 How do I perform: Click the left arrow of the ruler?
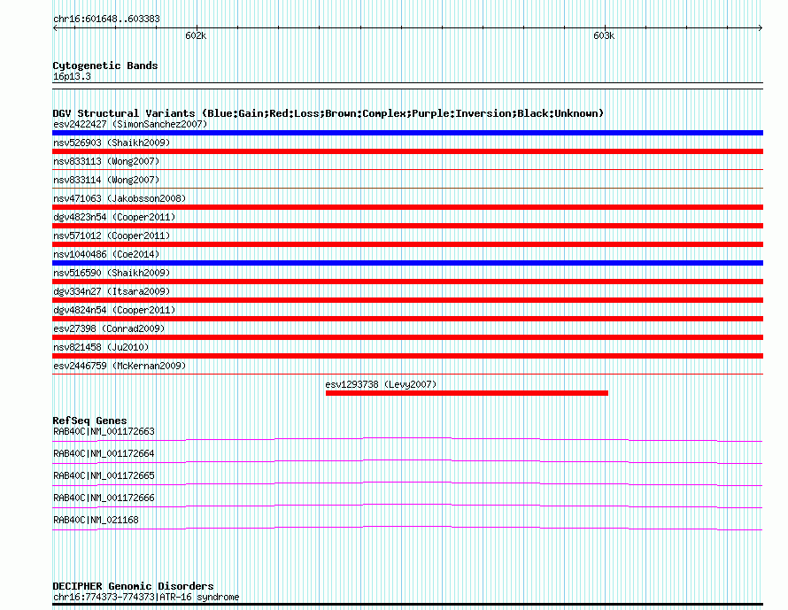(55, 28)
